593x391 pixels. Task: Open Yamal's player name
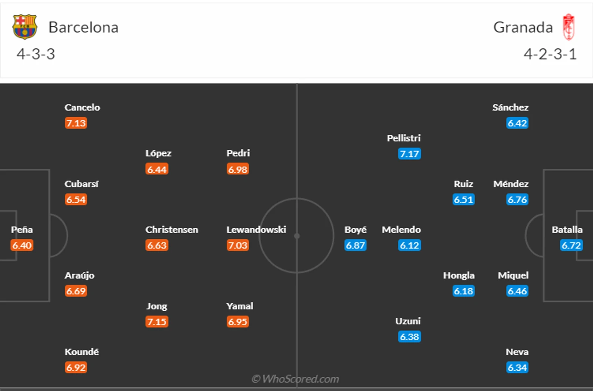[240, 306]
